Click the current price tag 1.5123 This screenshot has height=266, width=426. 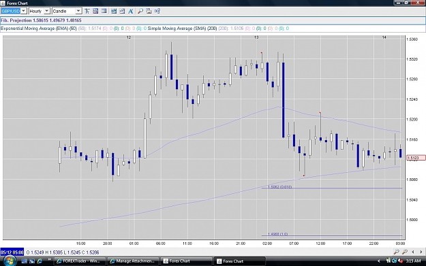coord(416,158)
